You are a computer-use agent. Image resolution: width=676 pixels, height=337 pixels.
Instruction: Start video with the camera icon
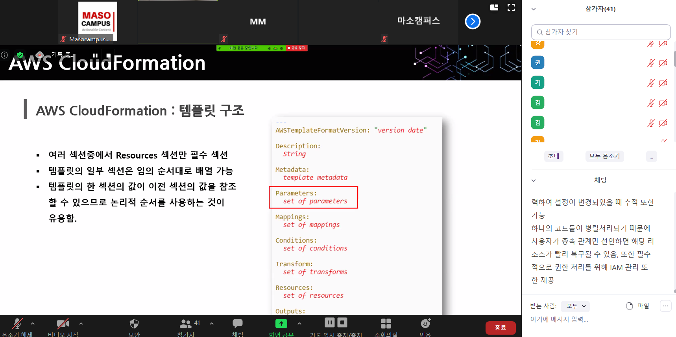pos(63,324)
